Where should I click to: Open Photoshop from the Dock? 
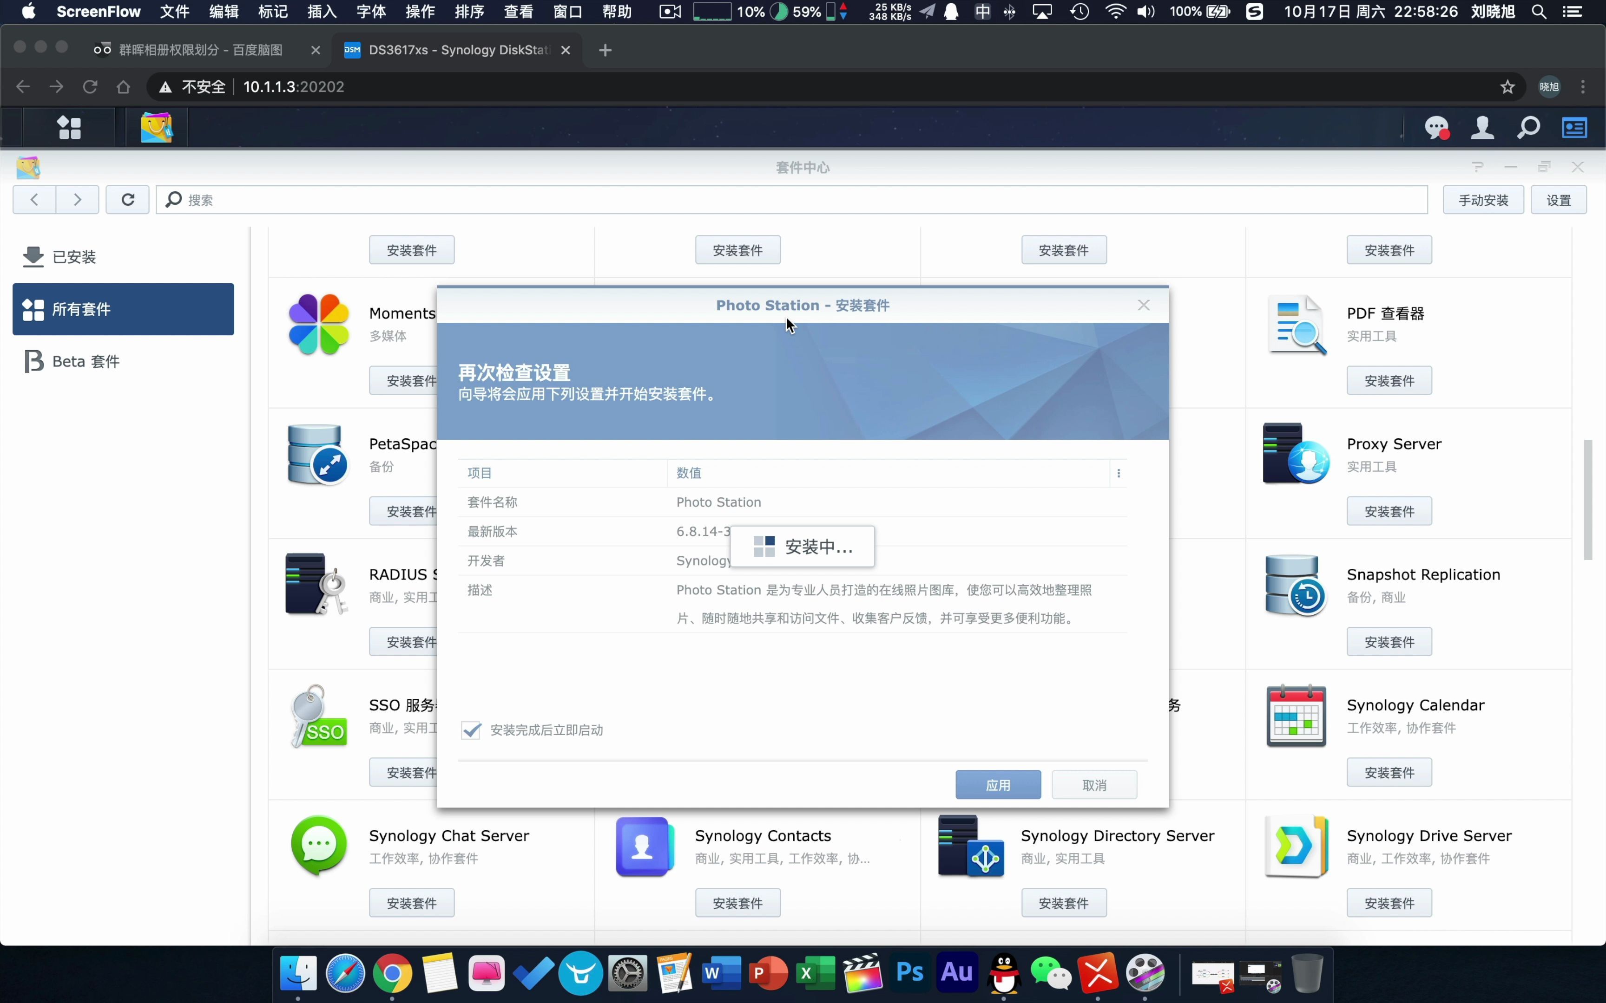pos(910,973)
